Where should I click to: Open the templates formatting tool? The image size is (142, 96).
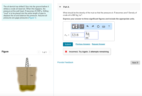[x=75, y=26]
